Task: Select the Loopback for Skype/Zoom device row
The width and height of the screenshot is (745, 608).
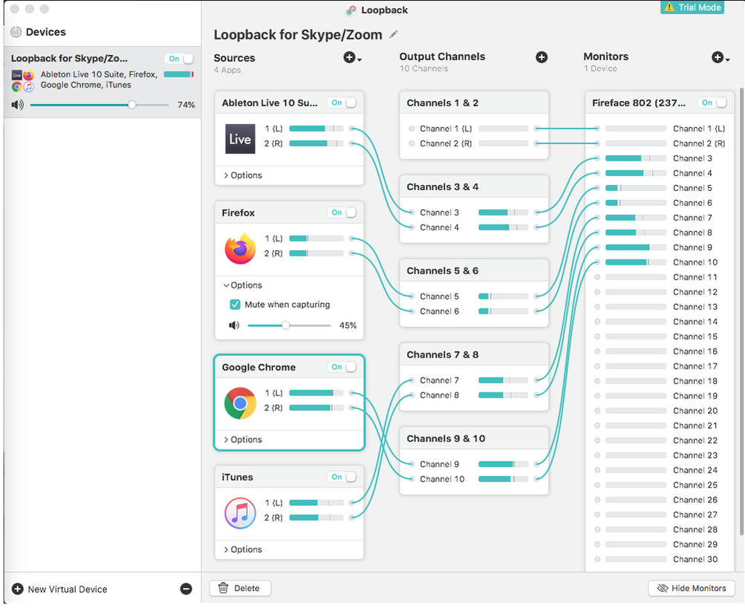Action: click(103, 82)
